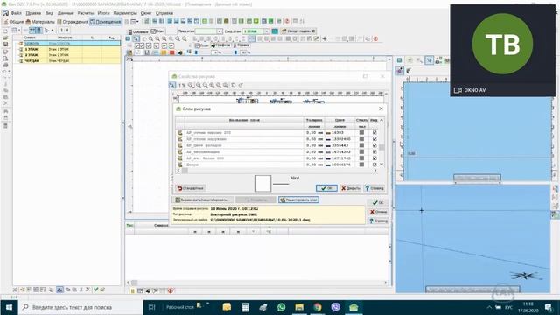Click the layer icon of the Двери row
This screenshot has height=315, width=560.
(x=179, y=164)
